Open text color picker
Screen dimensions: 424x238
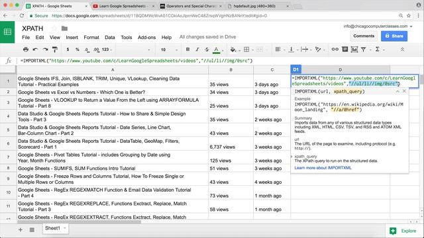[216, 50]
